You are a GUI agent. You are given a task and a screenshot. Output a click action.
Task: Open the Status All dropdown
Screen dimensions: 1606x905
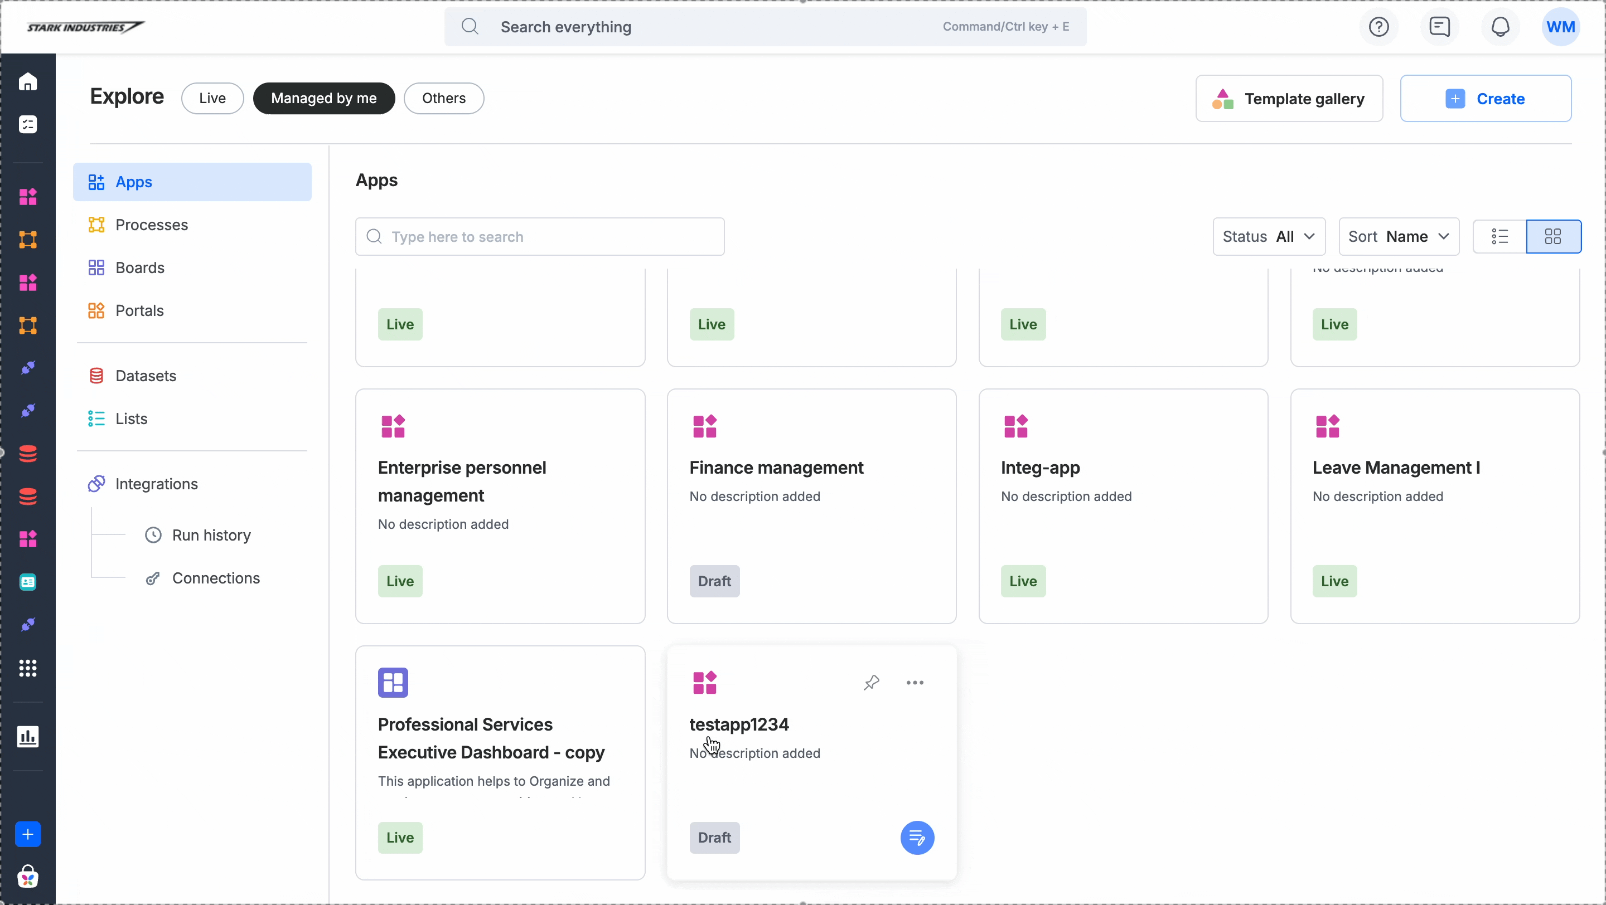[x=1269, y=236]
